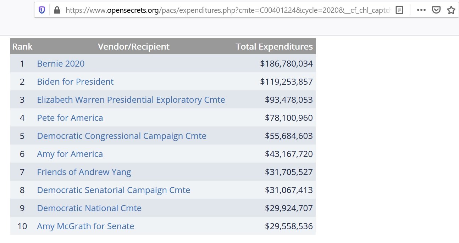Click Elizabeth Warren Presidential Exploratory Cmte link
Image resolution: width=459 pixels, height=243 pixels.
pyautogui.click(x=131, y=100)
